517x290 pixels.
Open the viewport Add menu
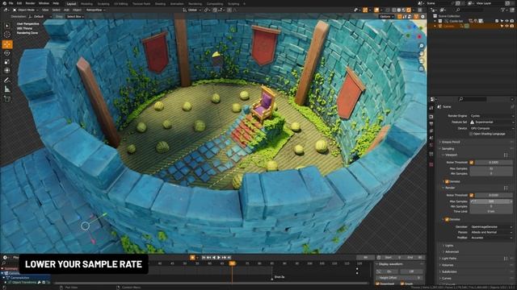pos(66,10)
